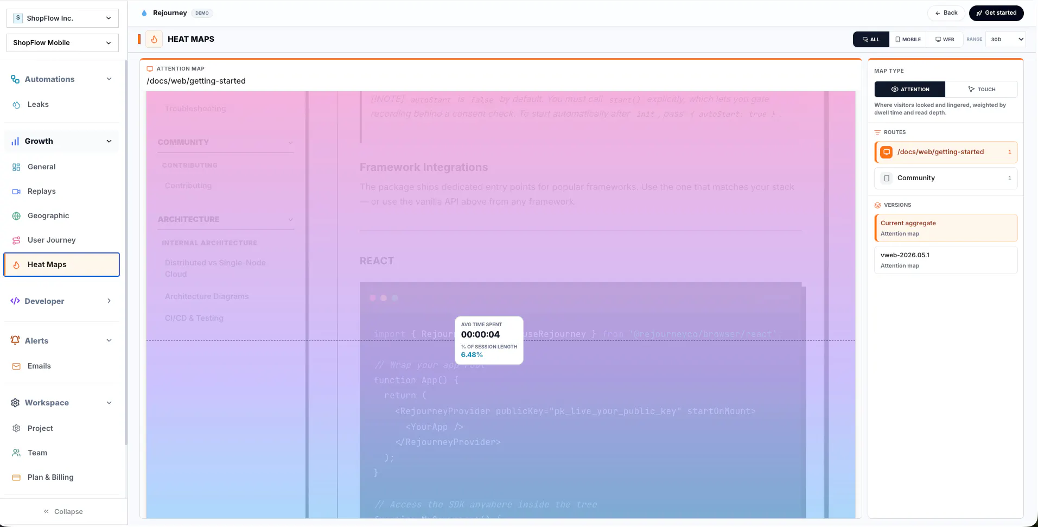Collapse the sidebar
Screen dimensions: 1038x527
coord(63,512)
